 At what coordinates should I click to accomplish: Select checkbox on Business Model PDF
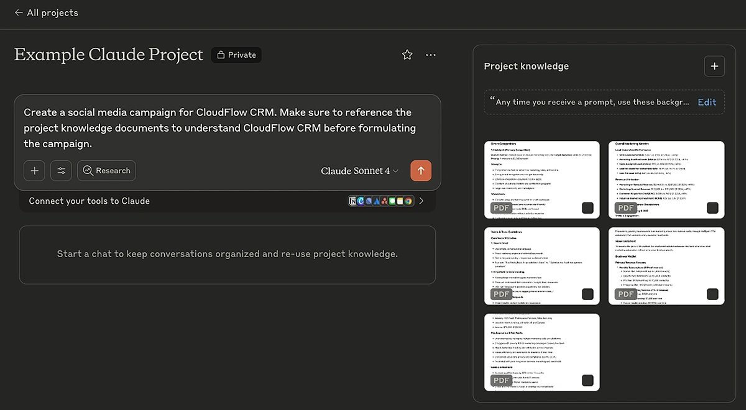tap(712, 294)
